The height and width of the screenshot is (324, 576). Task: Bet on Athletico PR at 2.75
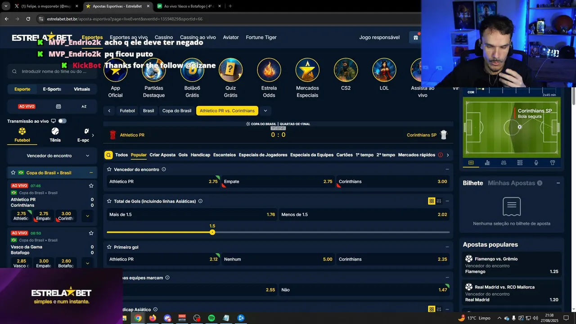(164, 181)
